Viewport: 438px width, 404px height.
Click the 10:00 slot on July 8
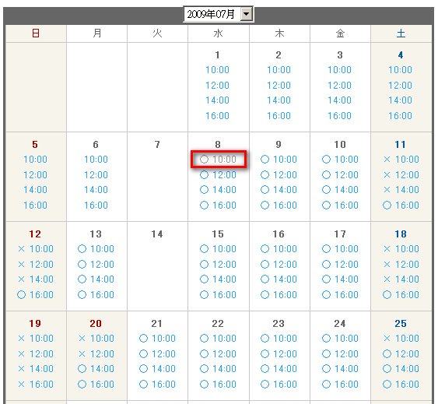point(218,160)
